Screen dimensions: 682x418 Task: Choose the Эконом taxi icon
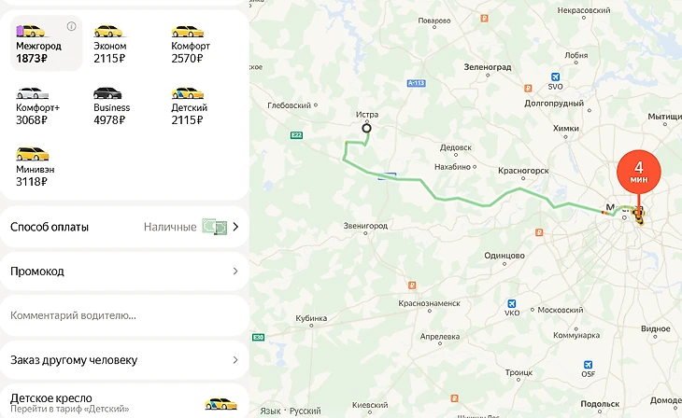pos(108,31)
